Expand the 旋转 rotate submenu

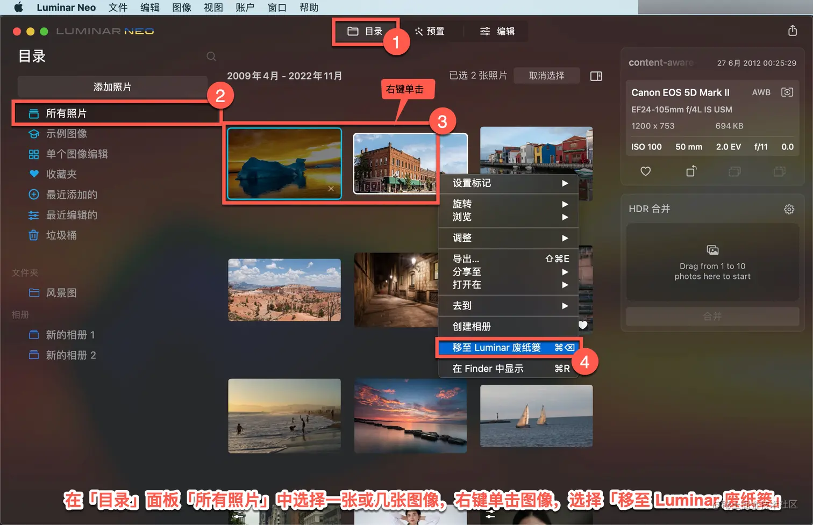tap(509, 204)
